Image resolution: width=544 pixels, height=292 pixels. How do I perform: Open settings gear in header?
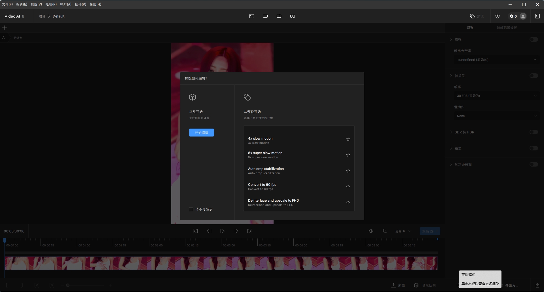[x=498, y=16]
